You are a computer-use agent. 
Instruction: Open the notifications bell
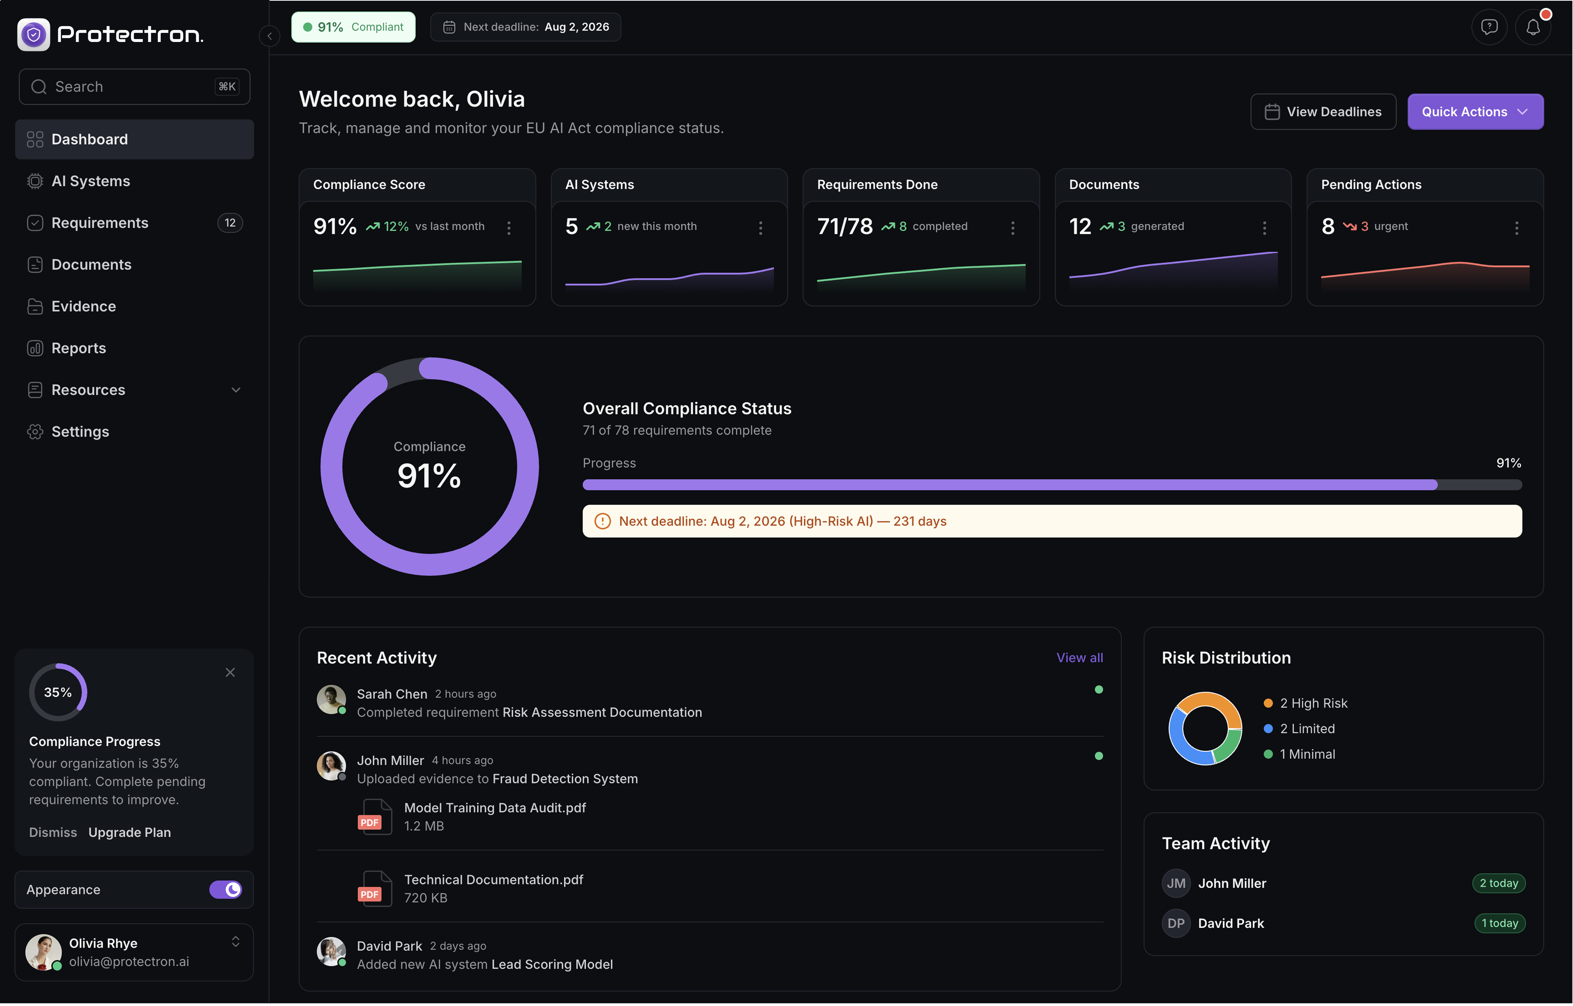tap(1533, 26)
